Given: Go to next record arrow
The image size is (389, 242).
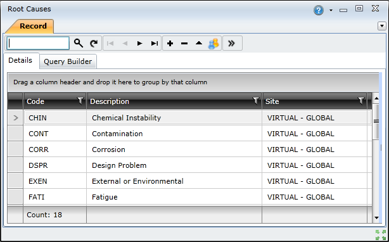Looking at the screenshot, I should pos(139,43).
